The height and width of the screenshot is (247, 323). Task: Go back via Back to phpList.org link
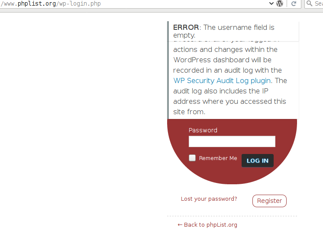point(207,225)
